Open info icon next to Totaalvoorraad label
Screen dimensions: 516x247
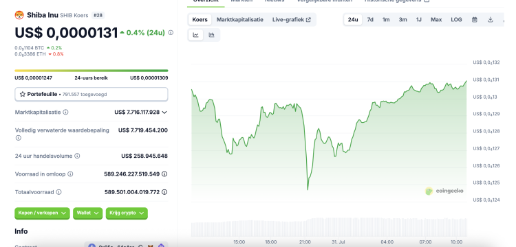[58, 192]
